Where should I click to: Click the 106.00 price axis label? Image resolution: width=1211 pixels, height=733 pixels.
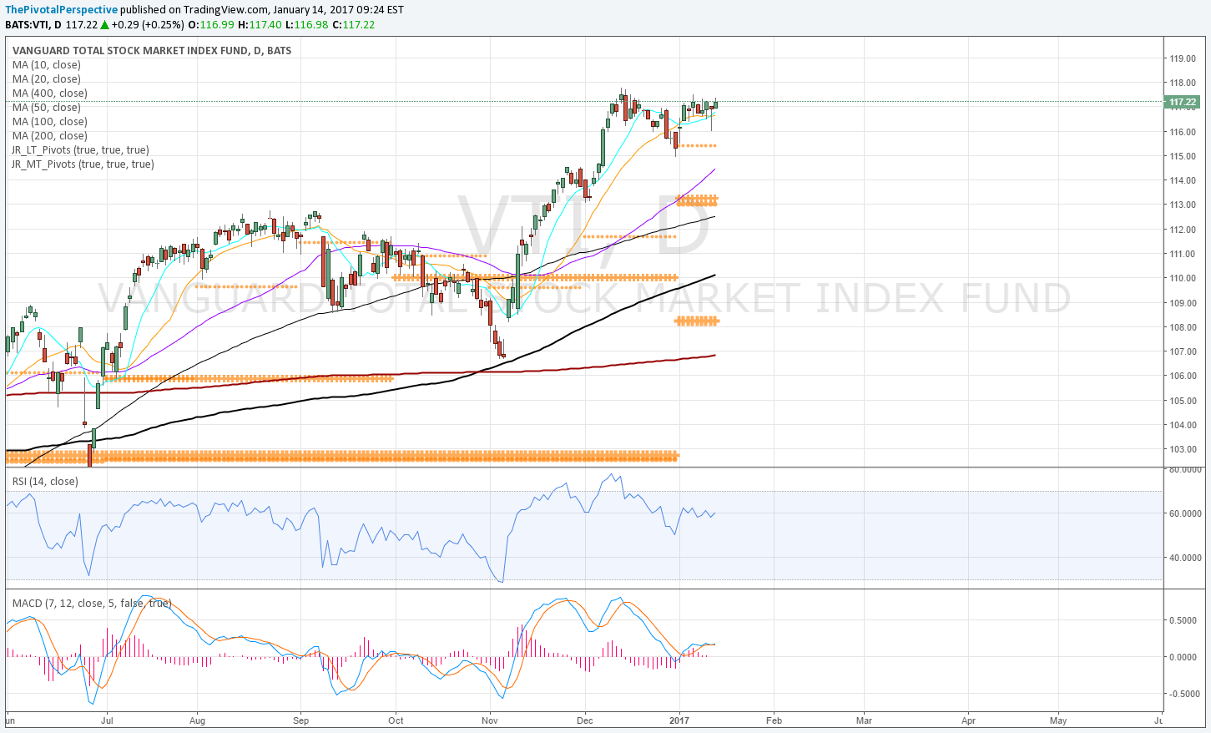coord(1182,376)
